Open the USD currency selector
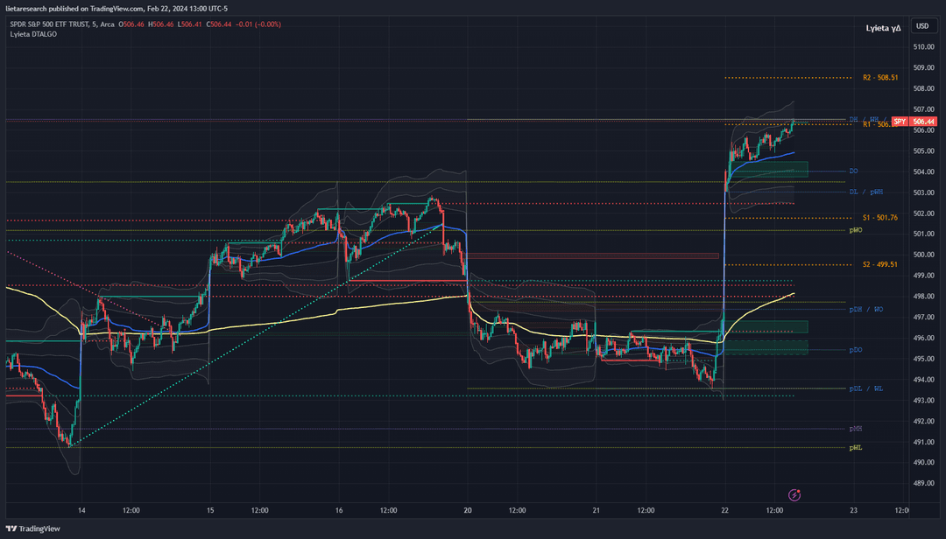Viewport: 946px width, 539px height. (922, 26)
